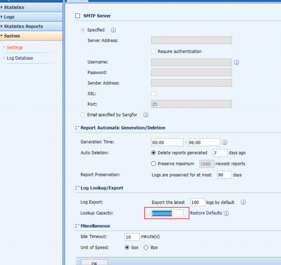The height and width of the screenshot is (265, 281).
Task: Select Preserve maximum newest reports option
Action: [154, 164]
